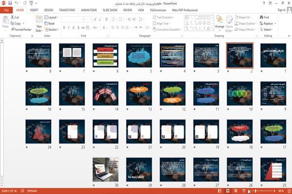This screenshot has height=194, width=292.
Task: Click the Save icon in quick access toolbar
Action: [x=10, y=3]
